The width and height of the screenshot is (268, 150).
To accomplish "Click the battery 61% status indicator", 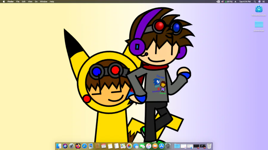I will tap(229, 1).
